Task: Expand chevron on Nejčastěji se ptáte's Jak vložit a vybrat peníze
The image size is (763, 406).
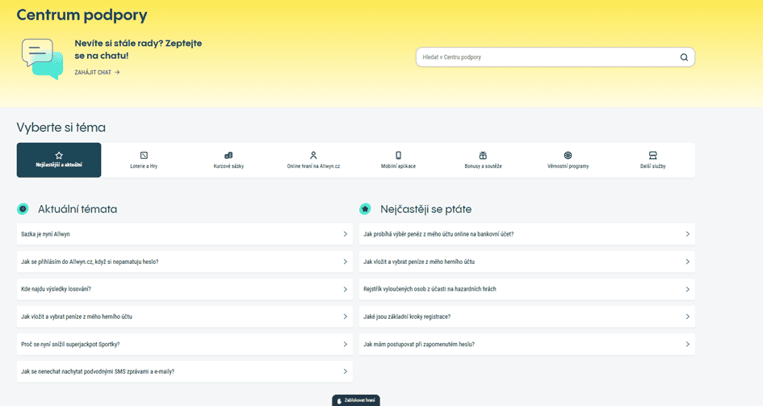Action: point(688,262)
